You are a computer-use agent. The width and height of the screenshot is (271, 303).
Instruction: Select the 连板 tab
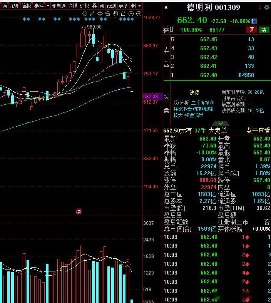coord(27,6)
